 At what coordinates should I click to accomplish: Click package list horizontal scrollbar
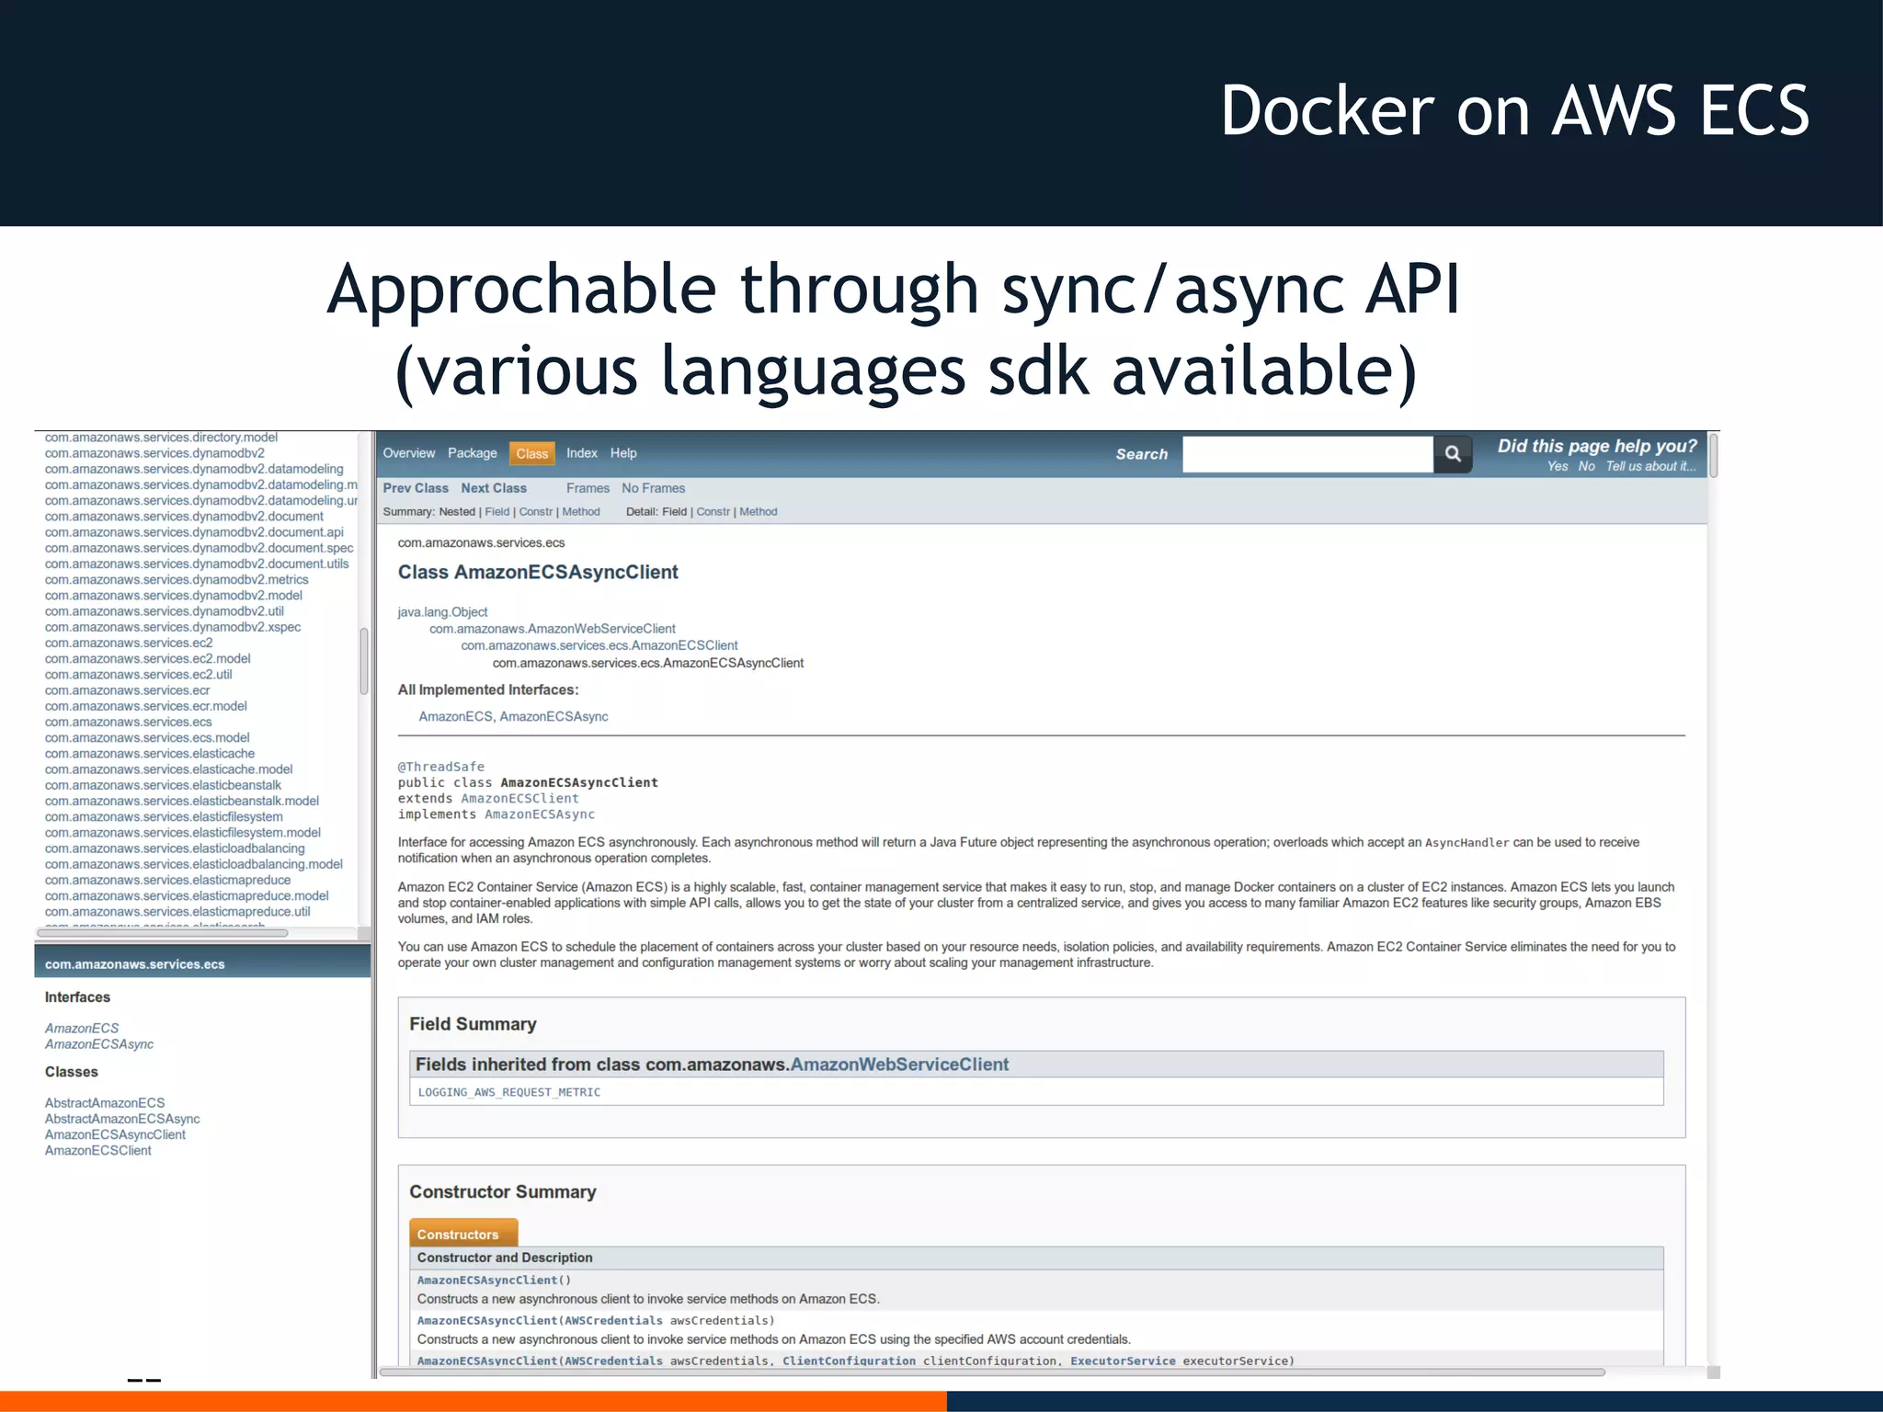pos(162,933)
